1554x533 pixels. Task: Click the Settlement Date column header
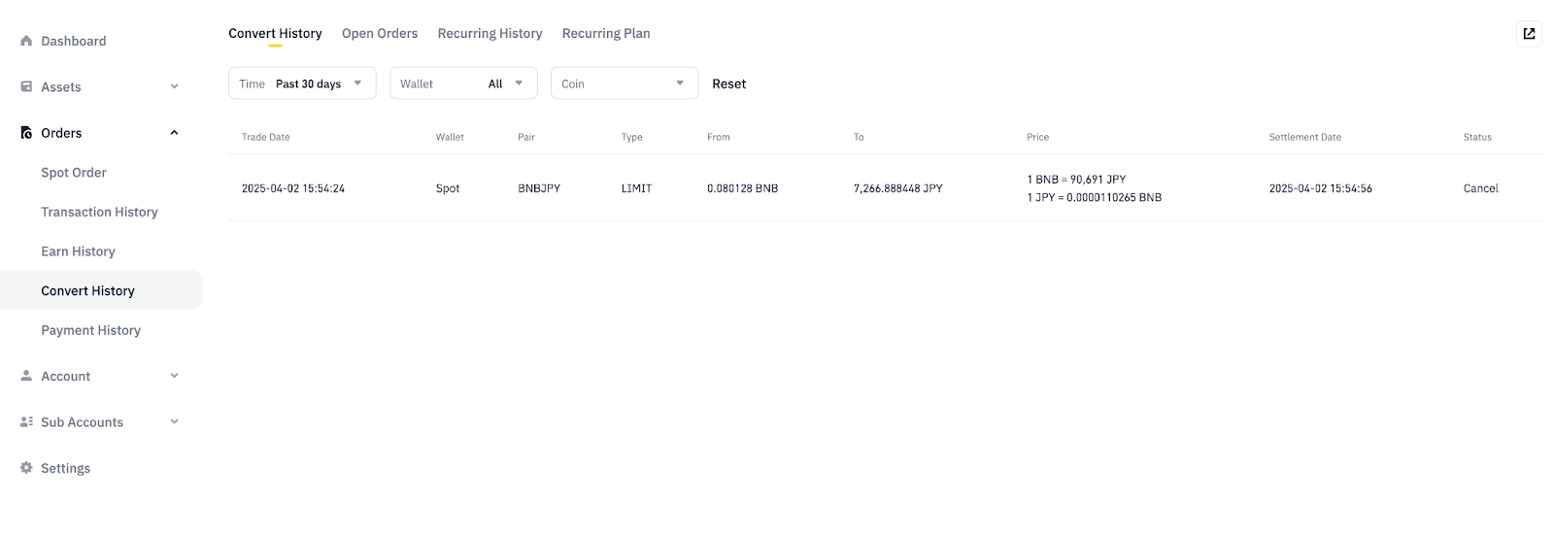click(1305, 137)
